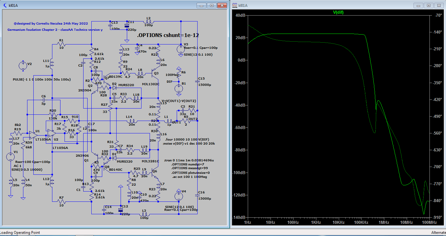Image resolution: width=446 pixels, height=236 pixels.
Task: Minimize the kl01A plot window
Action: click(x=418, y=5)
